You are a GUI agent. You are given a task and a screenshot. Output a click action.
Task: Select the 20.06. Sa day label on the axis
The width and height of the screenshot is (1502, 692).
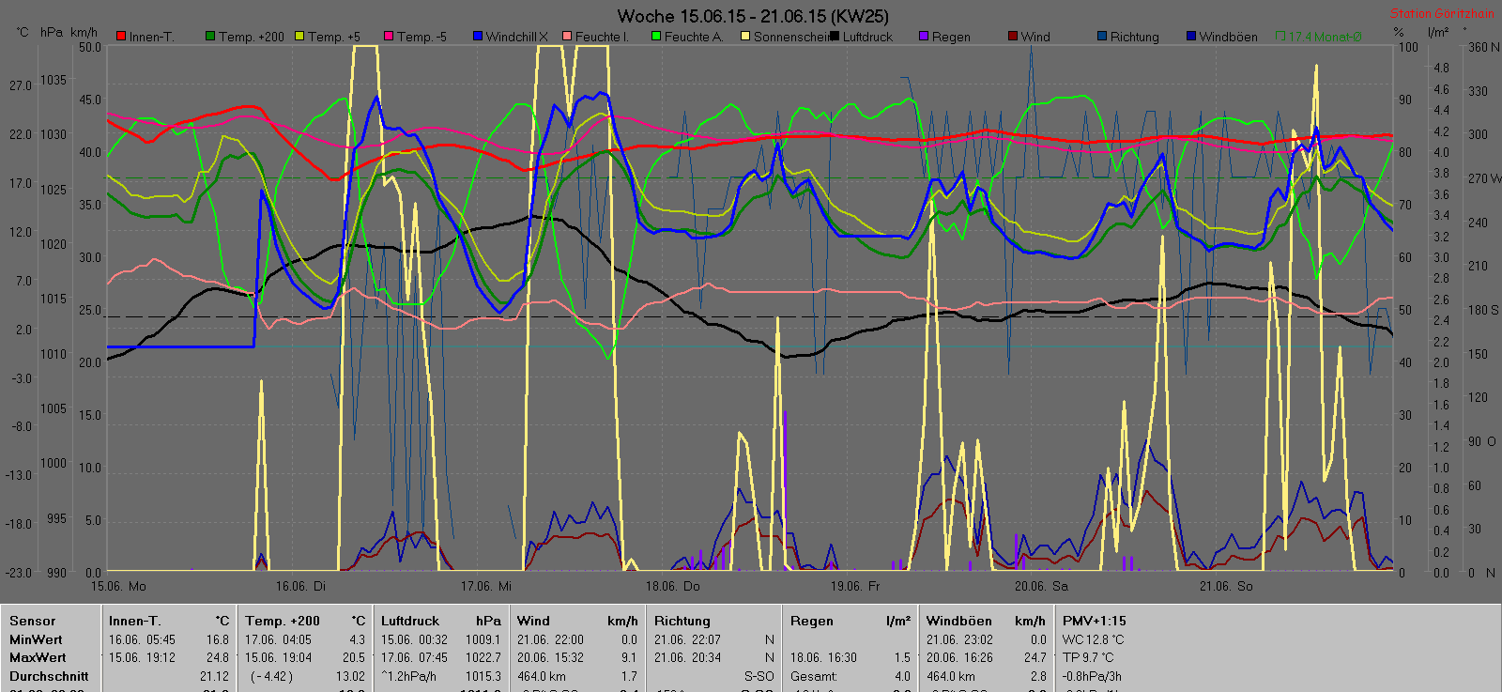(x=1041, y=586)
